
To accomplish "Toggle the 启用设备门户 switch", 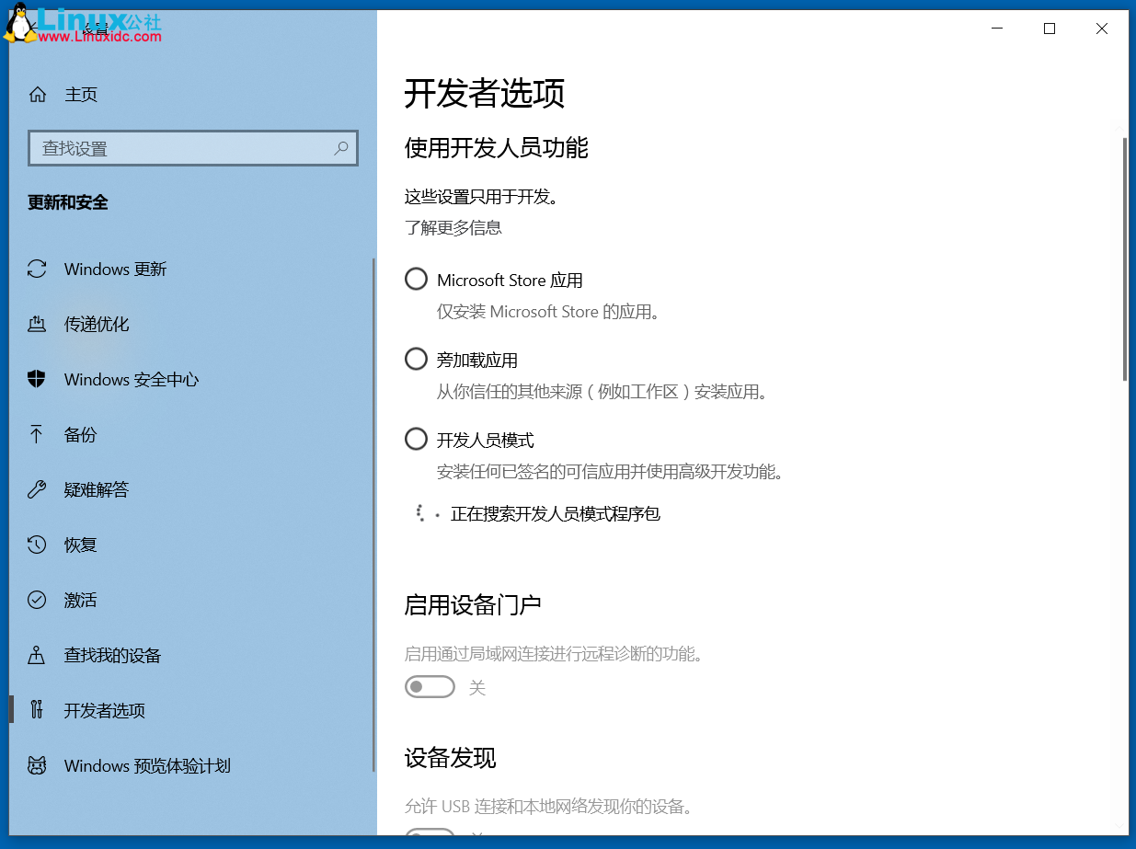I will (x=430, y=686).
